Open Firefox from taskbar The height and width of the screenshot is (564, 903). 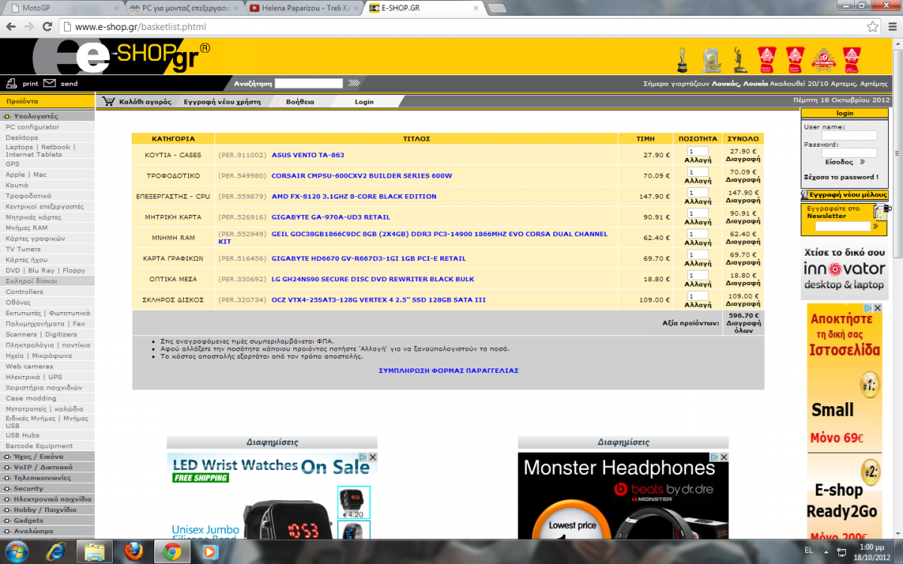[x=134, y=552]
